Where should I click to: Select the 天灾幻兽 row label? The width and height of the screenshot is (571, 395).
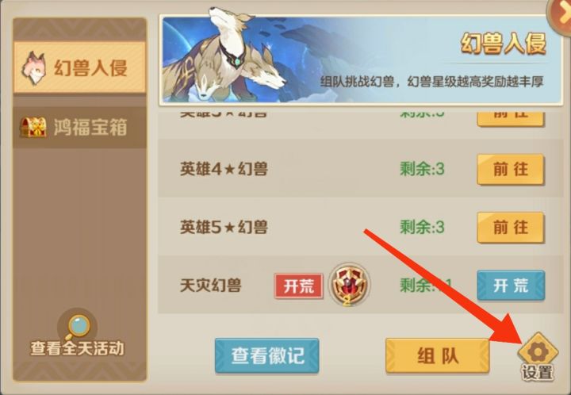(x=210, y=286)
